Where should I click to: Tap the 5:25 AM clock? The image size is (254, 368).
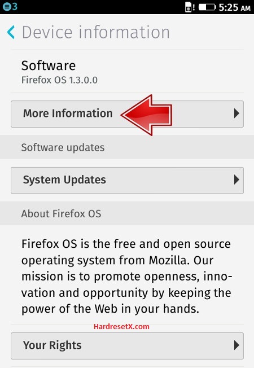point(234,7)
